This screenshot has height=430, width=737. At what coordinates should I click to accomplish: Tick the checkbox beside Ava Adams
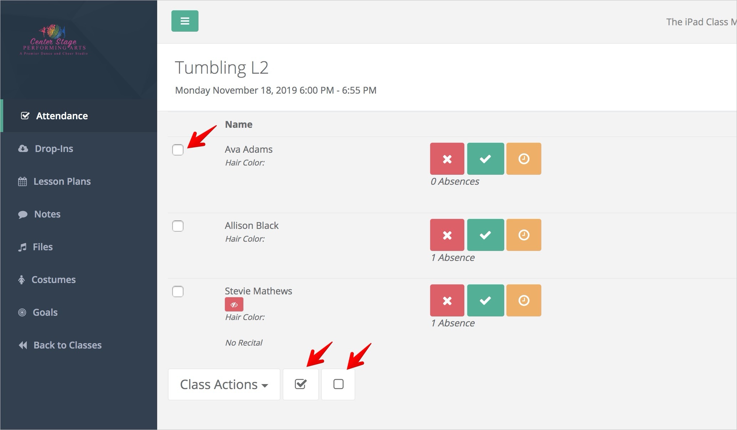[x=178, y=150]
